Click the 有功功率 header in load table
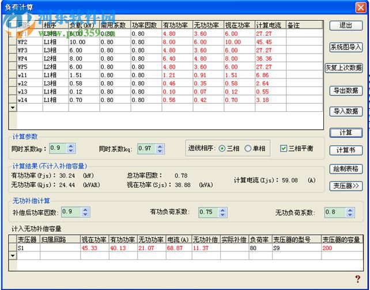The image size is (370, 290). coord(177,25)
